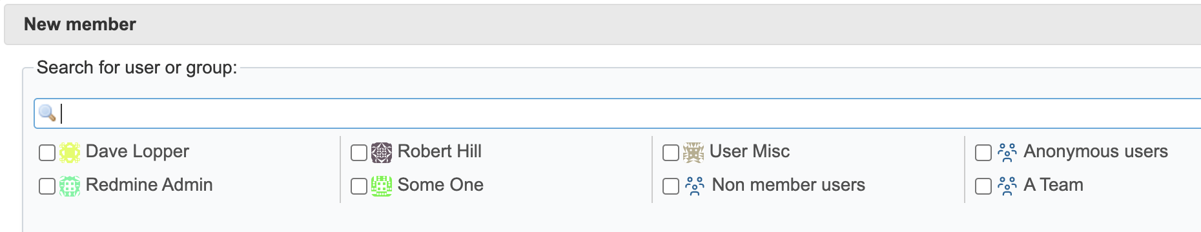
Task: Click the magnifying glass search icon
Action: point(47,113)
